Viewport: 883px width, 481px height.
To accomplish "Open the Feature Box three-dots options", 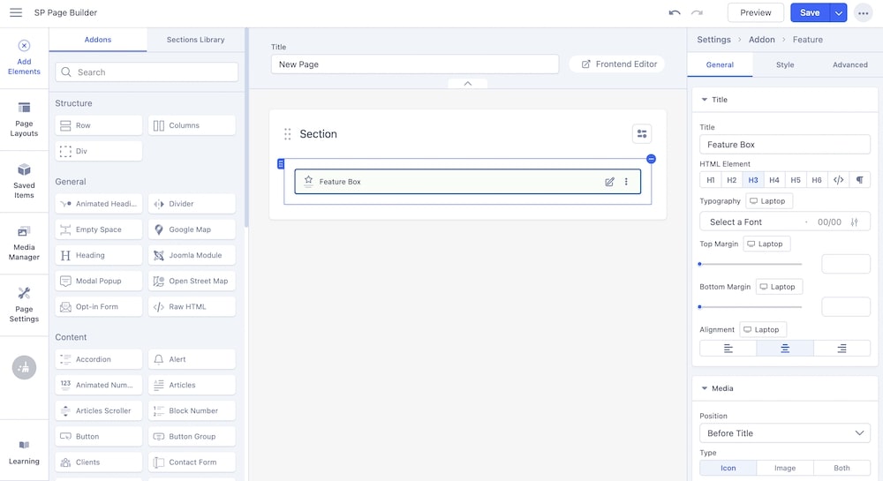I will click(x=627, y=182).
